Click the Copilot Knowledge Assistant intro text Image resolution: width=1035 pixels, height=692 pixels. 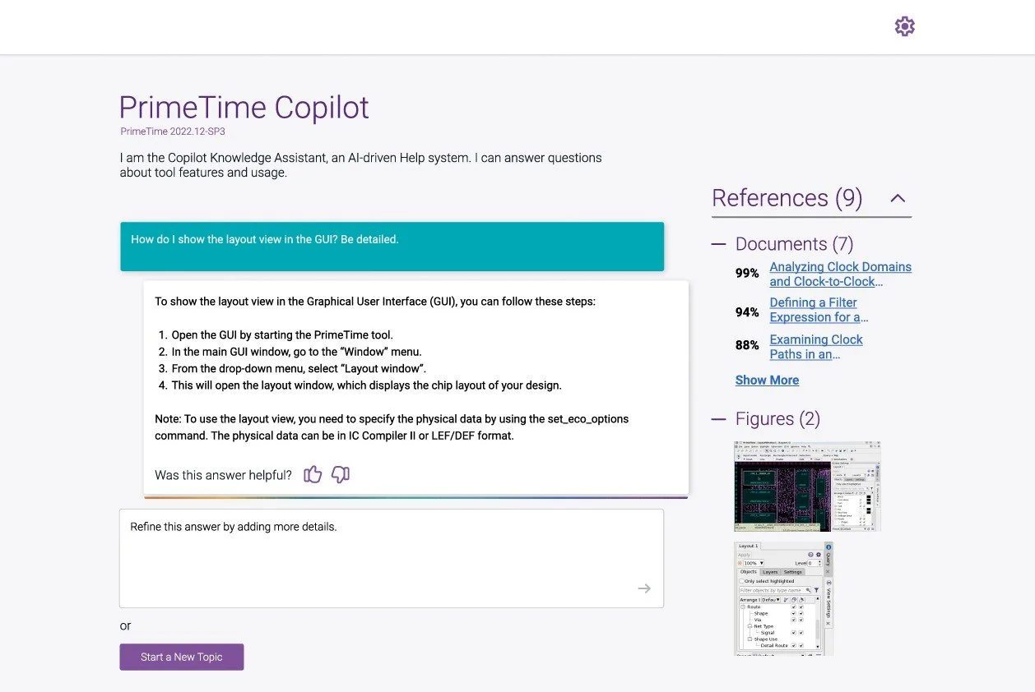(360, 165)
